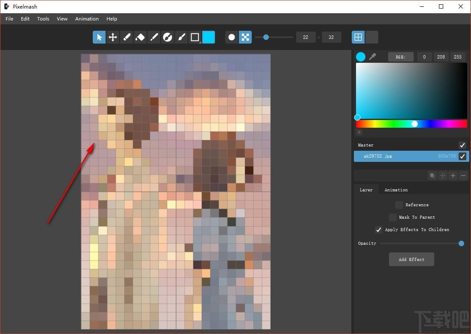Click the Pixelmash app icon in title bar
Screen dimensions: 471x334
pos(6,6)
